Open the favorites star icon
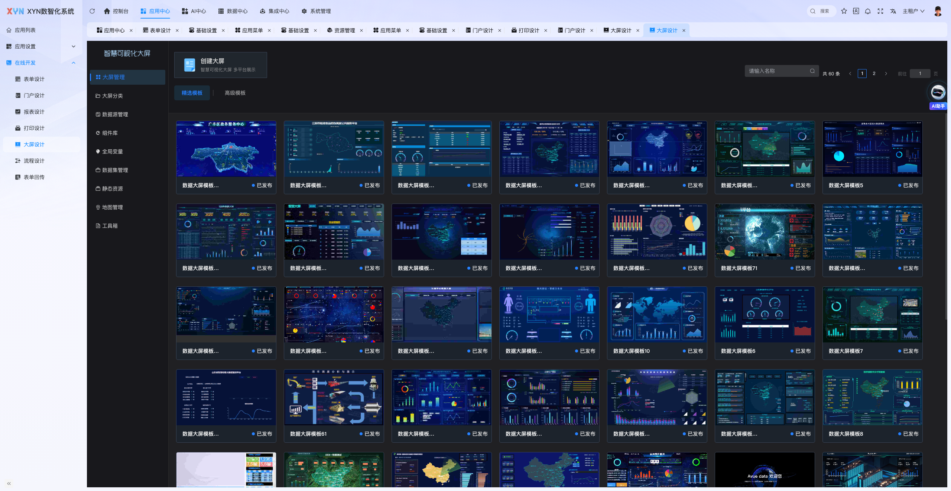 (844, 11)
